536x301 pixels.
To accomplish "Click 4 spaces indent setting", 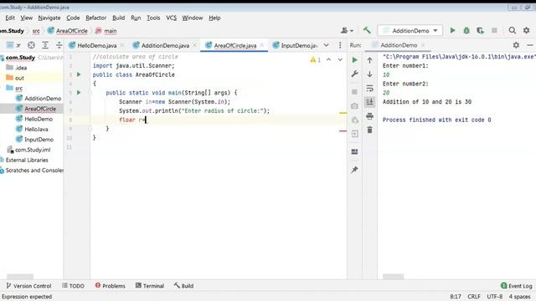I will [x=519, y=297].
